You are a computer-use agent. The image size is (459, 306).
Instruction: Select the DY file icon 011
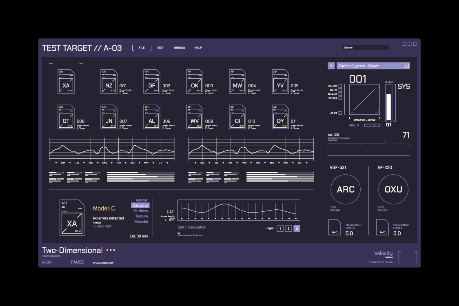tap(280, 118)
